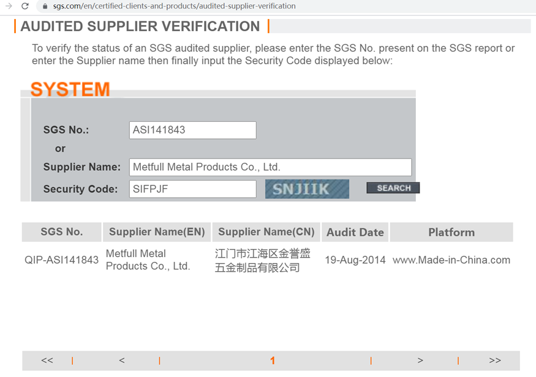Reload the page with the refresh icon
This screenshot has width=536, height=377.
[x=25, y=6]
